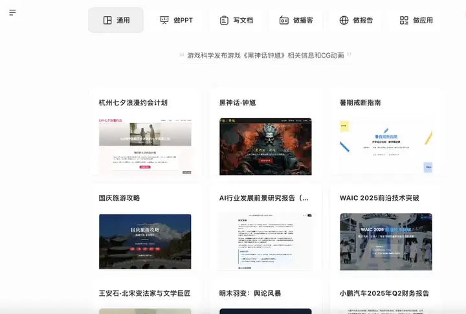Open the 国庆旅游攻略 card title

tap(119, 198)
